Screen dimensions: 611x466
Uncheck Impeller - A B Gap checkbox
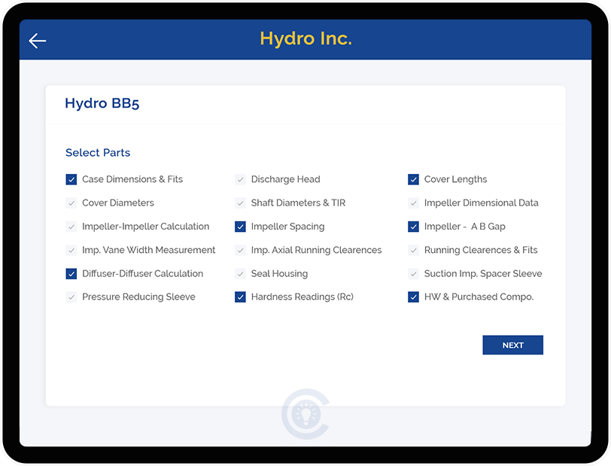click(413, 227)
